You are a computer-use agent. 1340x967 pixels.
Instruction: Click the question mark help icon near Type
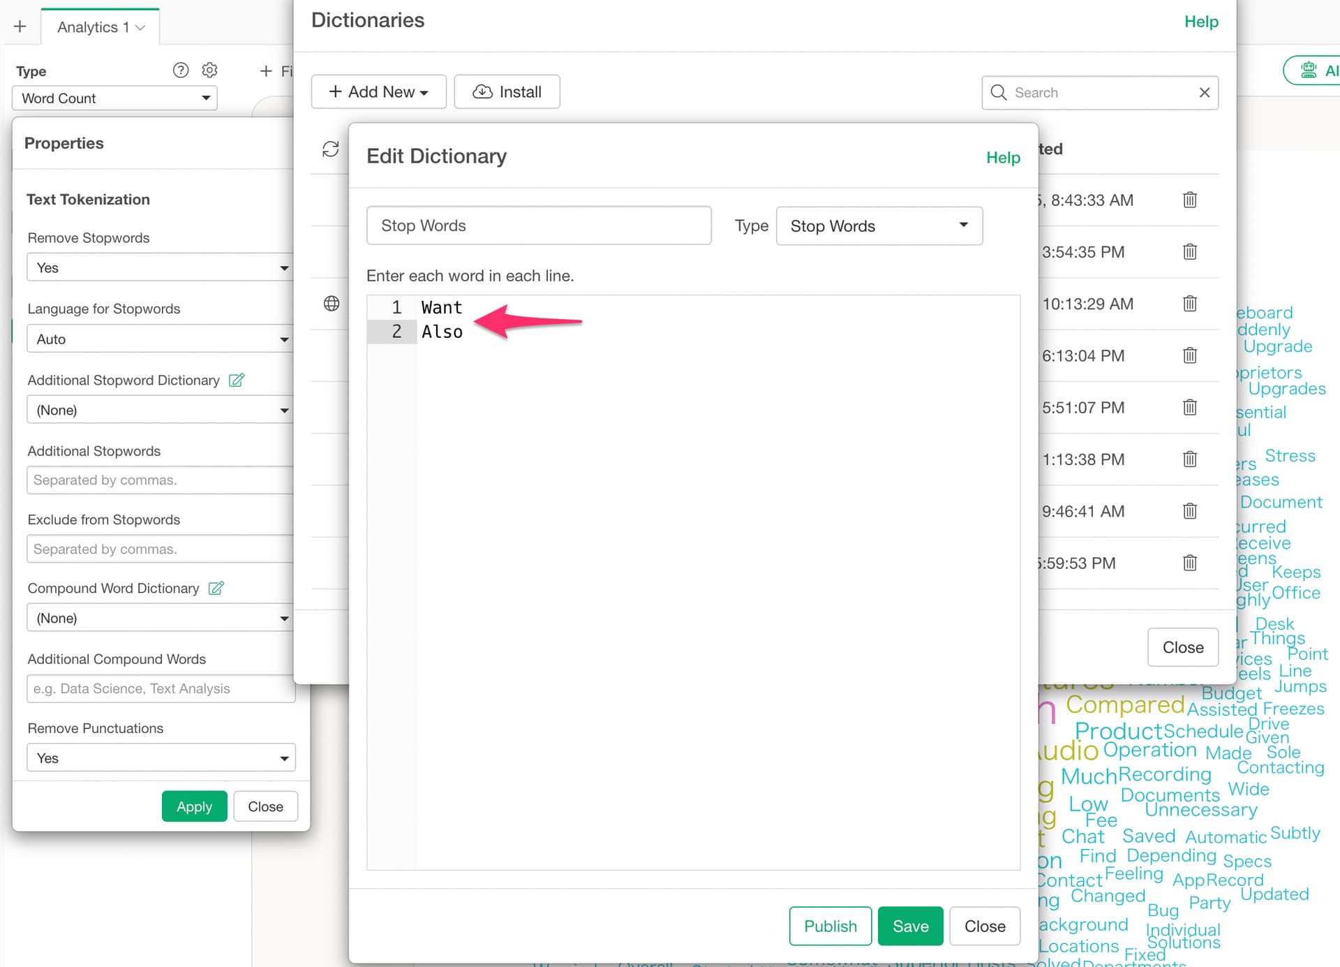click(x=180, y=70)
